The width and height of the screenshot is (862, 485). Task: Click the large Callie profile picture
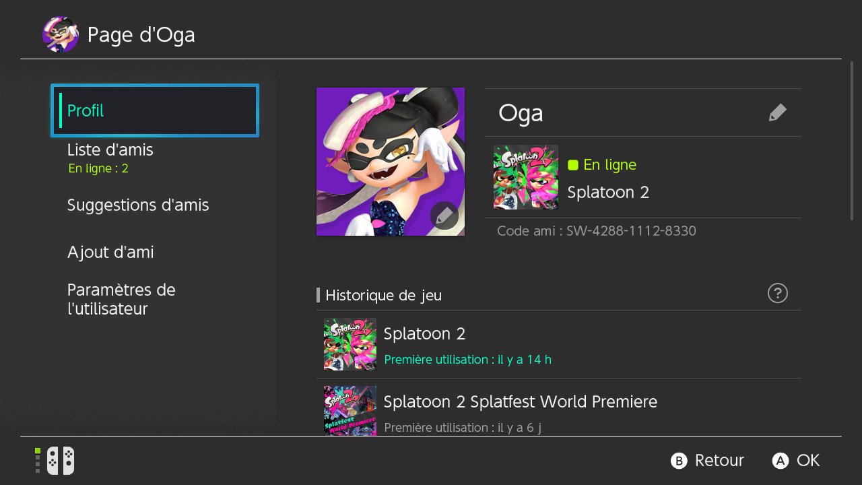point(391,162)
